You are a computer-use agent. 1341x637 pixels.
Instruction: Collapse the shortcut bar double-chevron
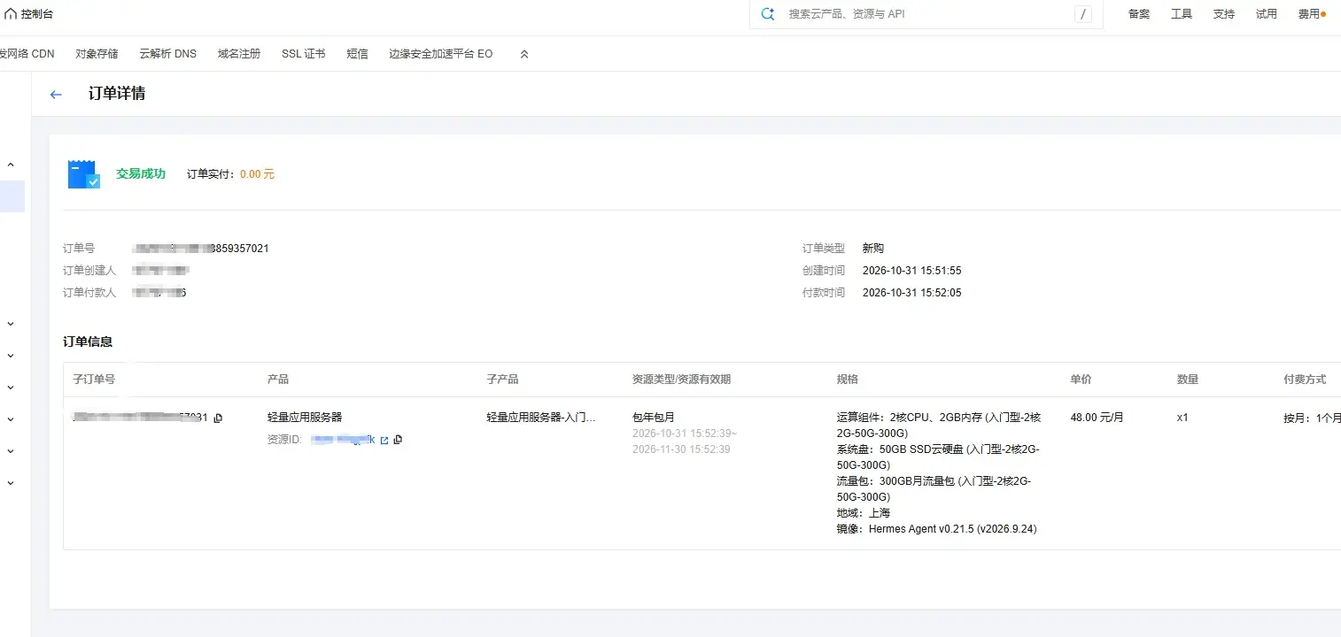(524, 54)
